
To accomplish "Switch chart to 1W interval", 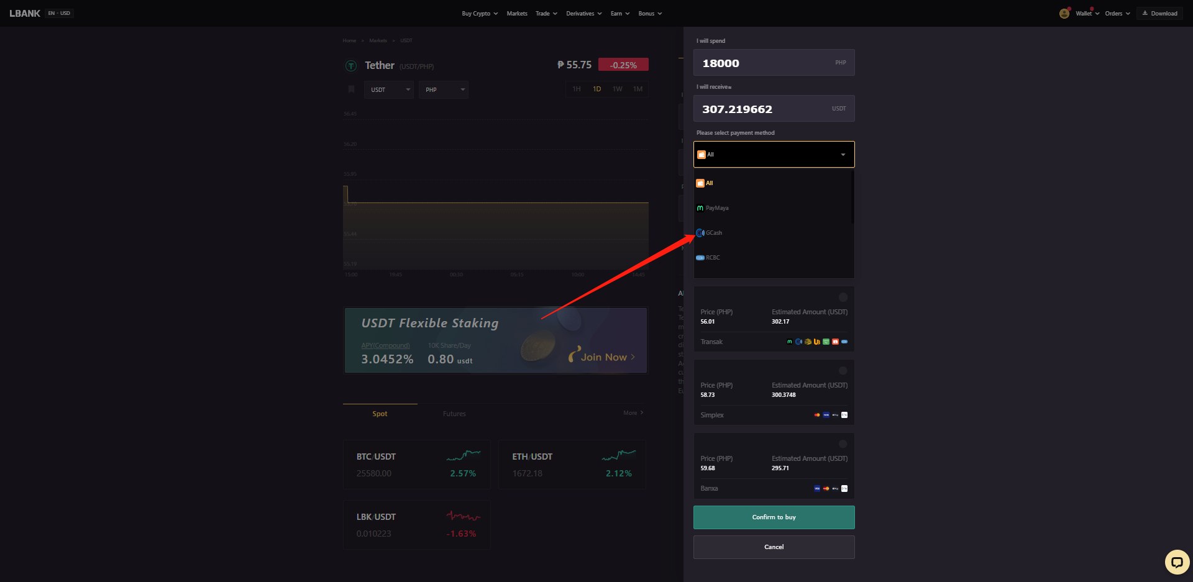I will tap(618, 89).
